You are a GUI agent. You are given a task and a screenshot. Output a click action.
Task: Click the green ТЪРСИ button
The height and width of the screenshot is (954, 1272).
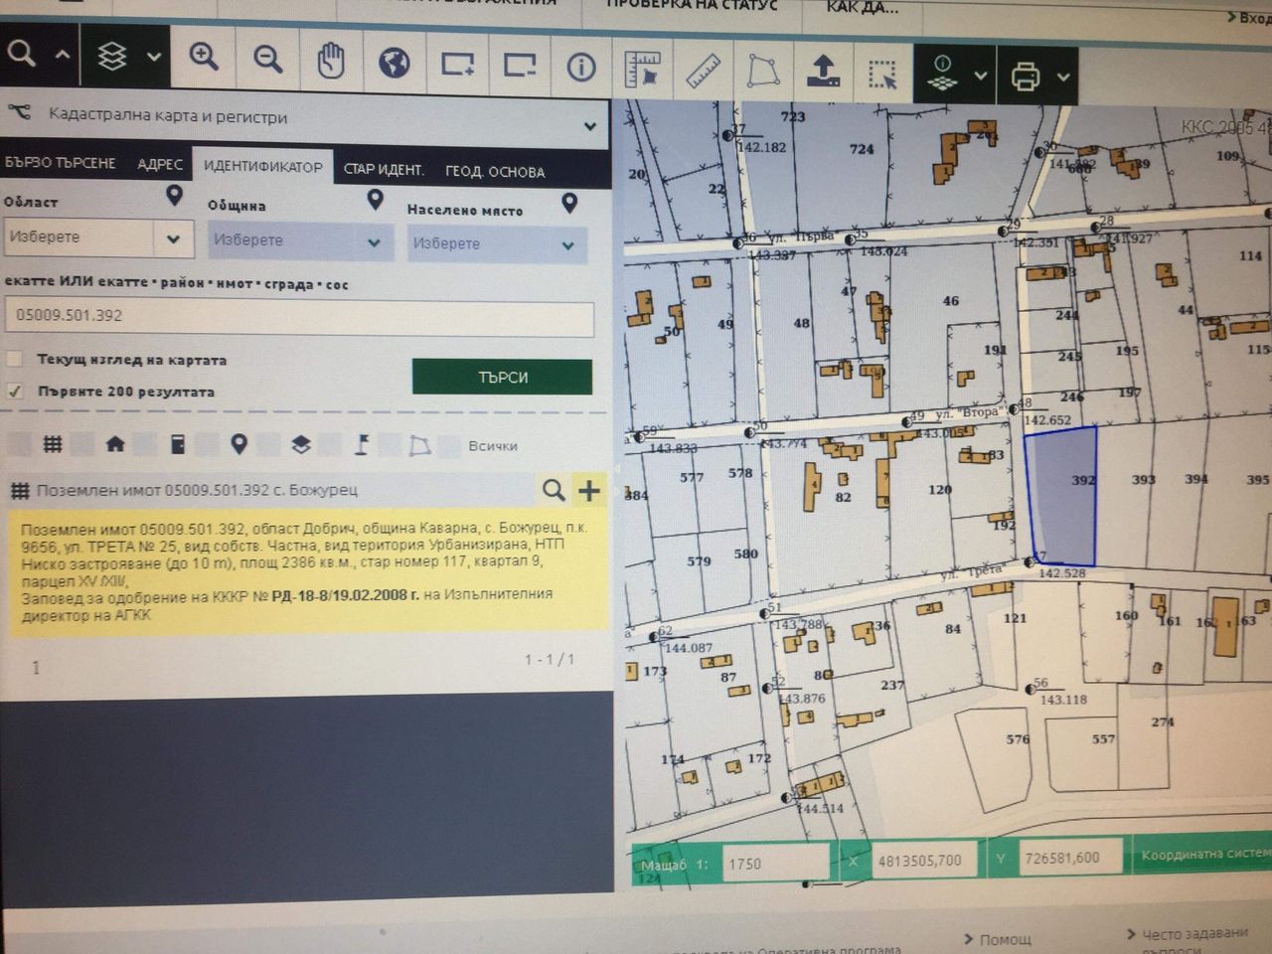503,377
